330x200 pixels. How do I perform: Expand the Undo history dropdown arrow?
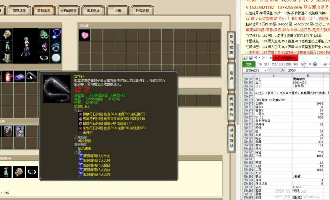coord(259,58)
